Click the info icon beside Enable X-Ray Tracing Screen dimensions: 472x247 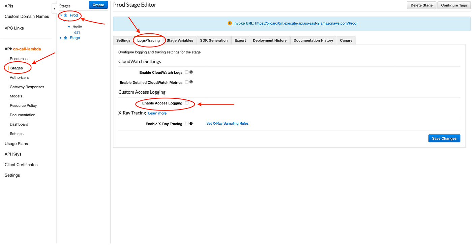[191, 123]
